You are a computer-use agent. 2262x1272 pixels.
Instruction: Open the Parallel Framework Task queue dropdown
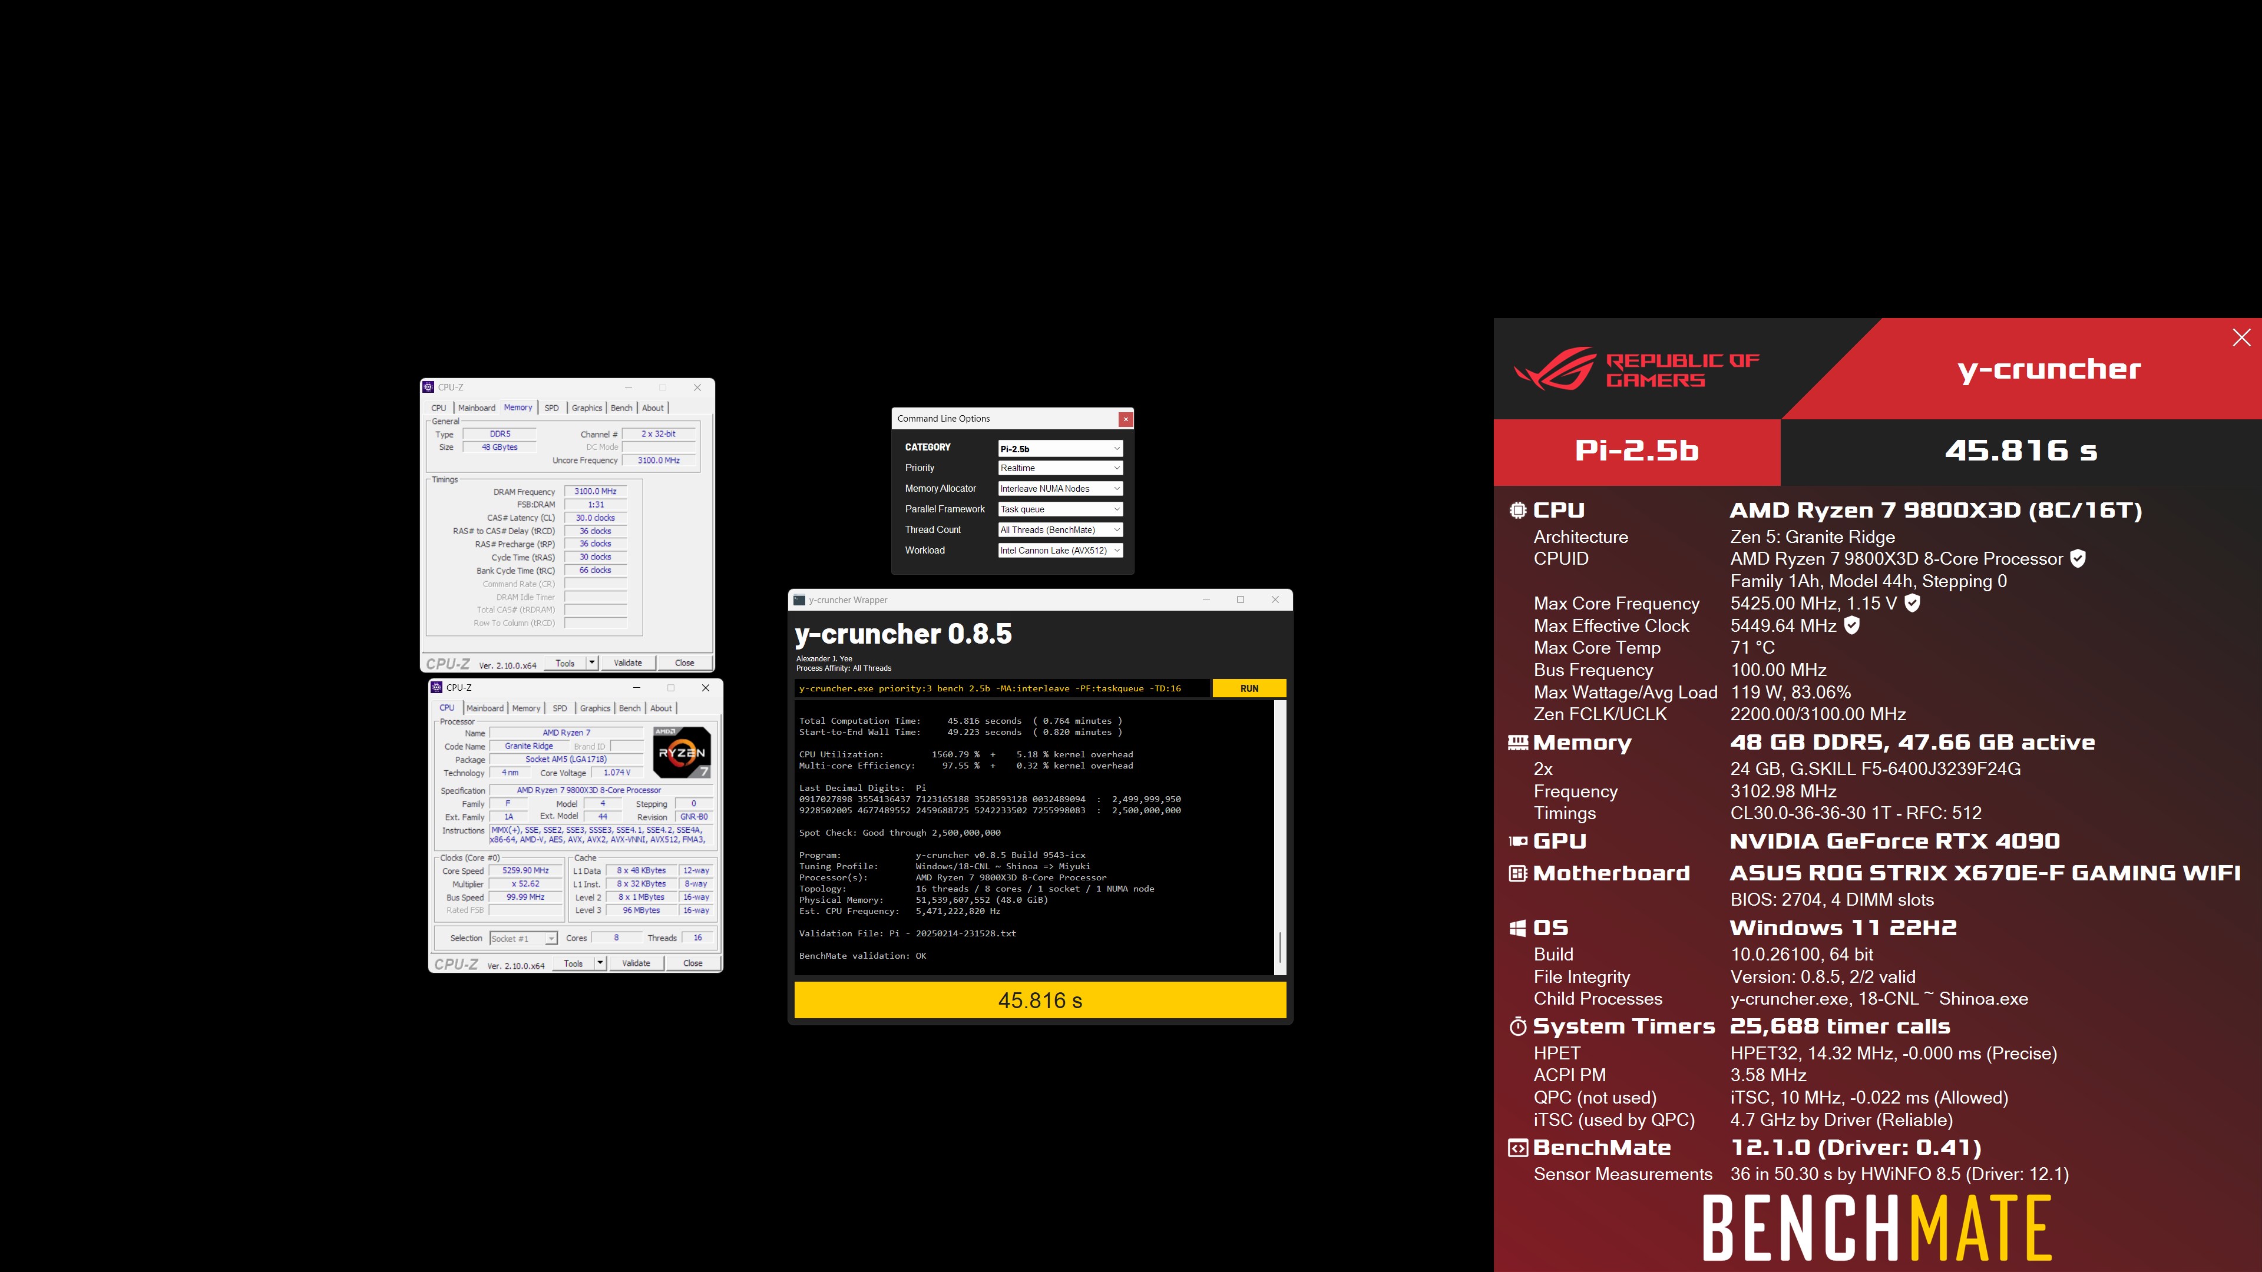coord(1060,509)
